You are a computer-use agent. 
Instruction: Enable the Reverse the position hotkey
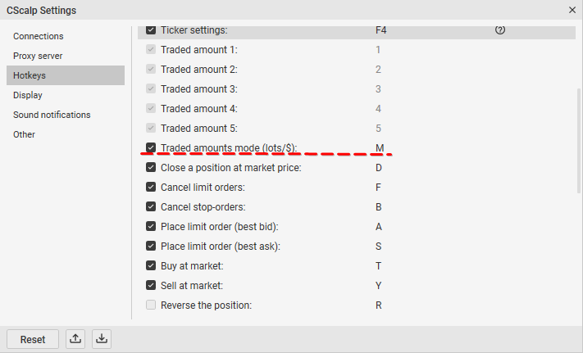[x=151, y=305]
